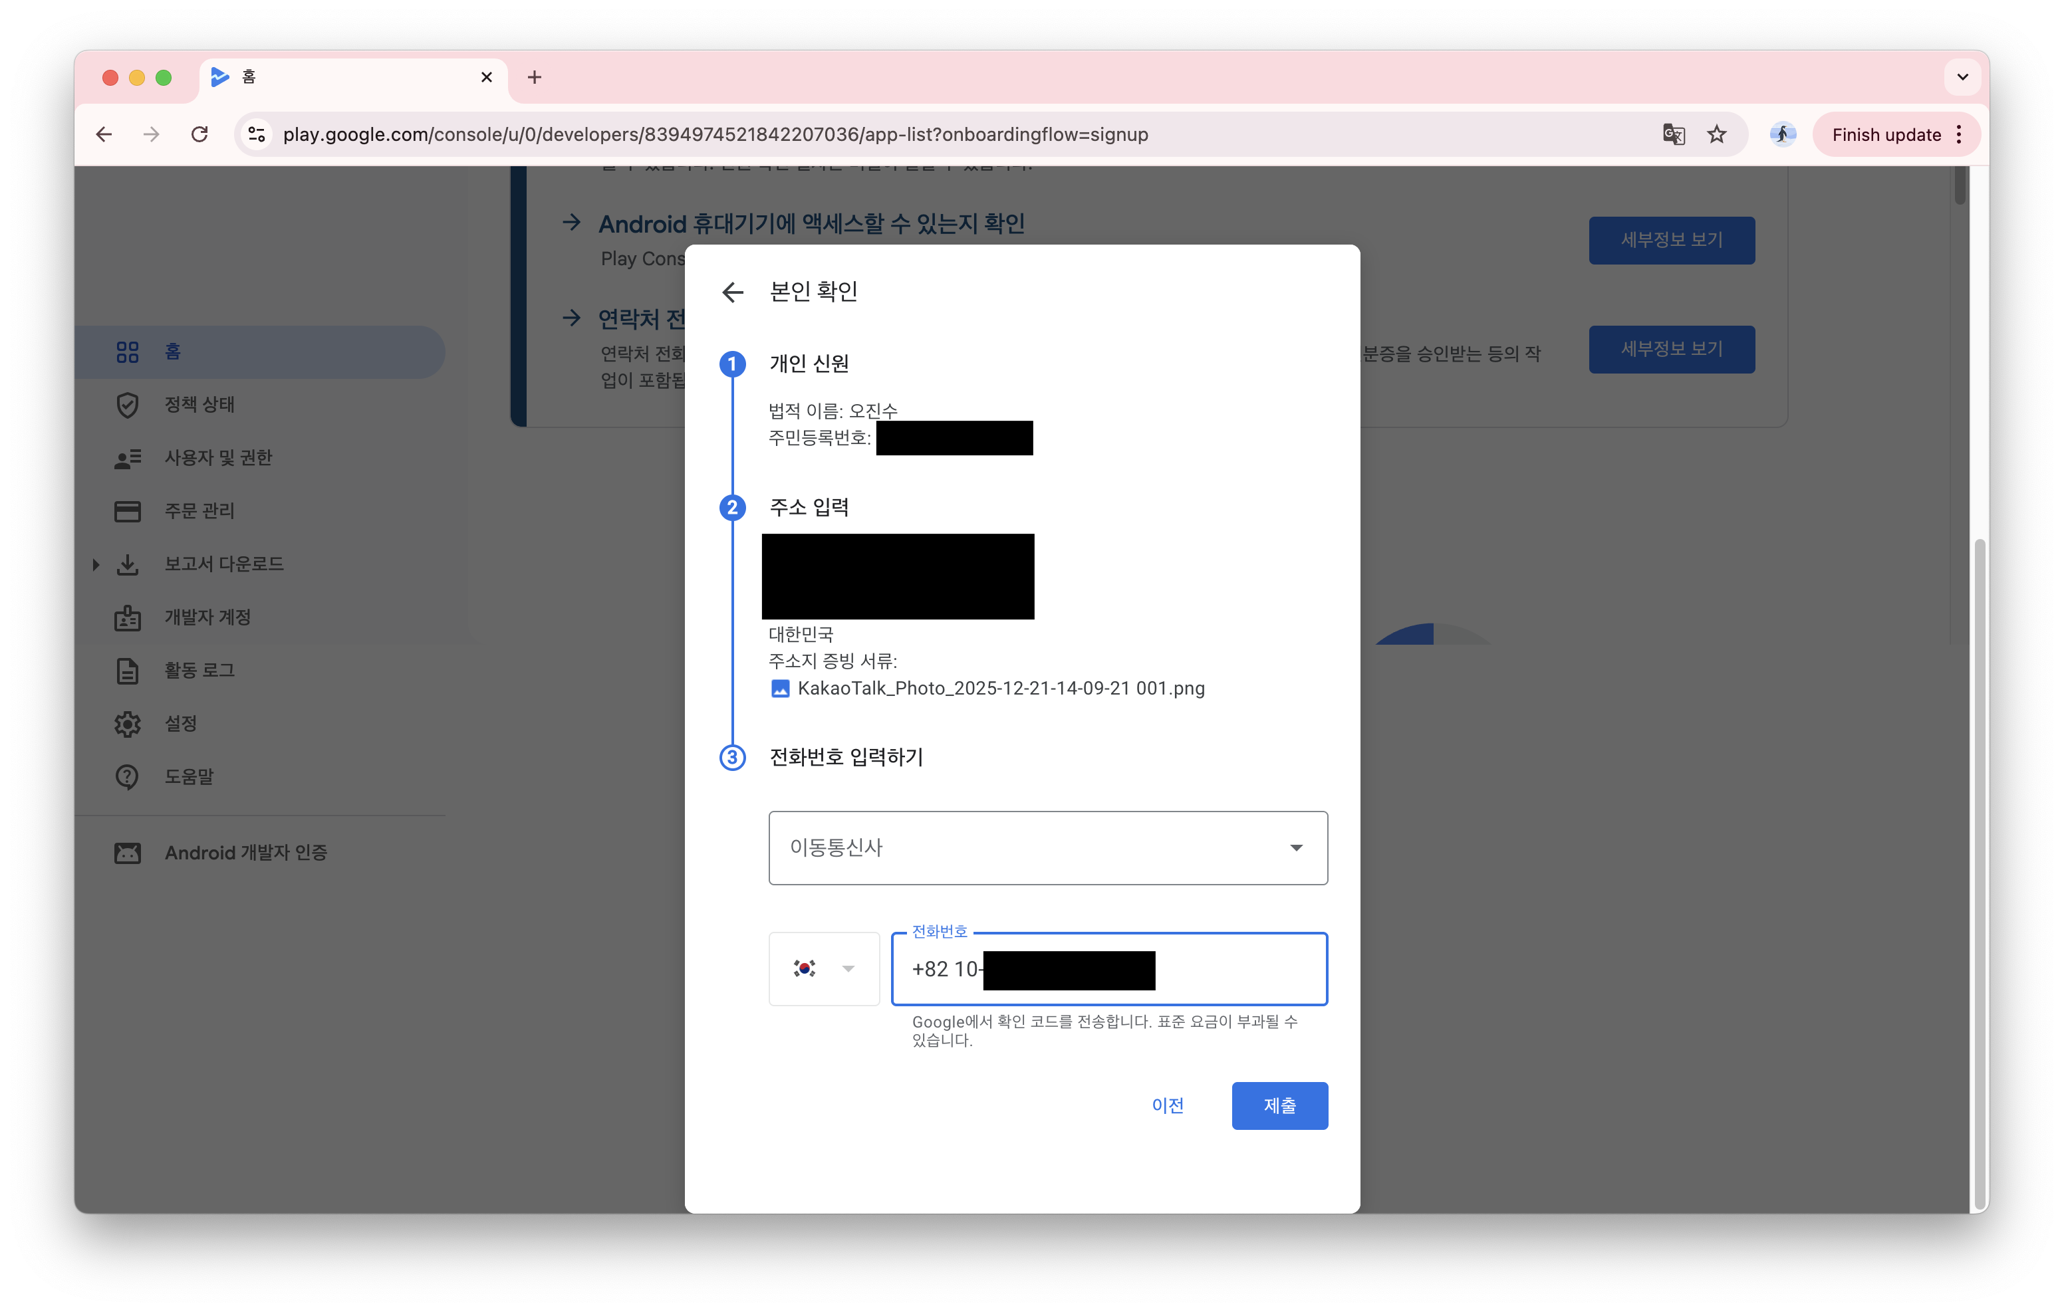Image resolution: width=2064 pixels, height=1312 pixels.
Task: Click inside the 전화번호 phone number field
Action: click(1239, 969)
